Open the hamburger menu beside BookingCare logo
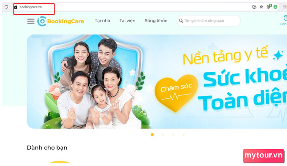 [31, 21]
